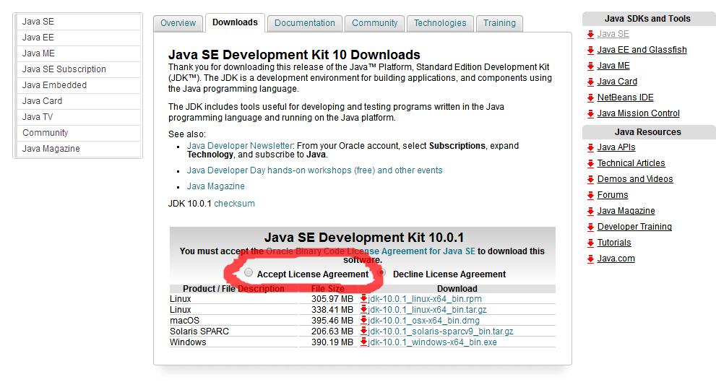Open Java EE in left navigation menu

coord(78,38)
